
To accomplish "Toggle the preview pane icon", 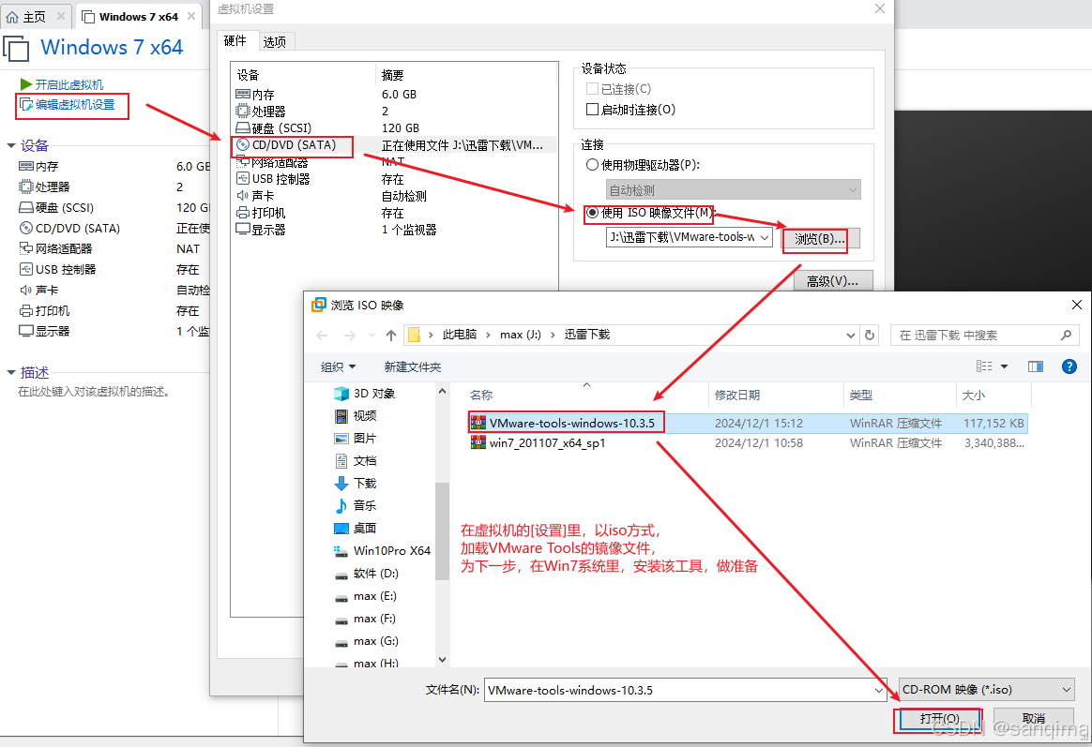I will click(x=1036, y=366).
